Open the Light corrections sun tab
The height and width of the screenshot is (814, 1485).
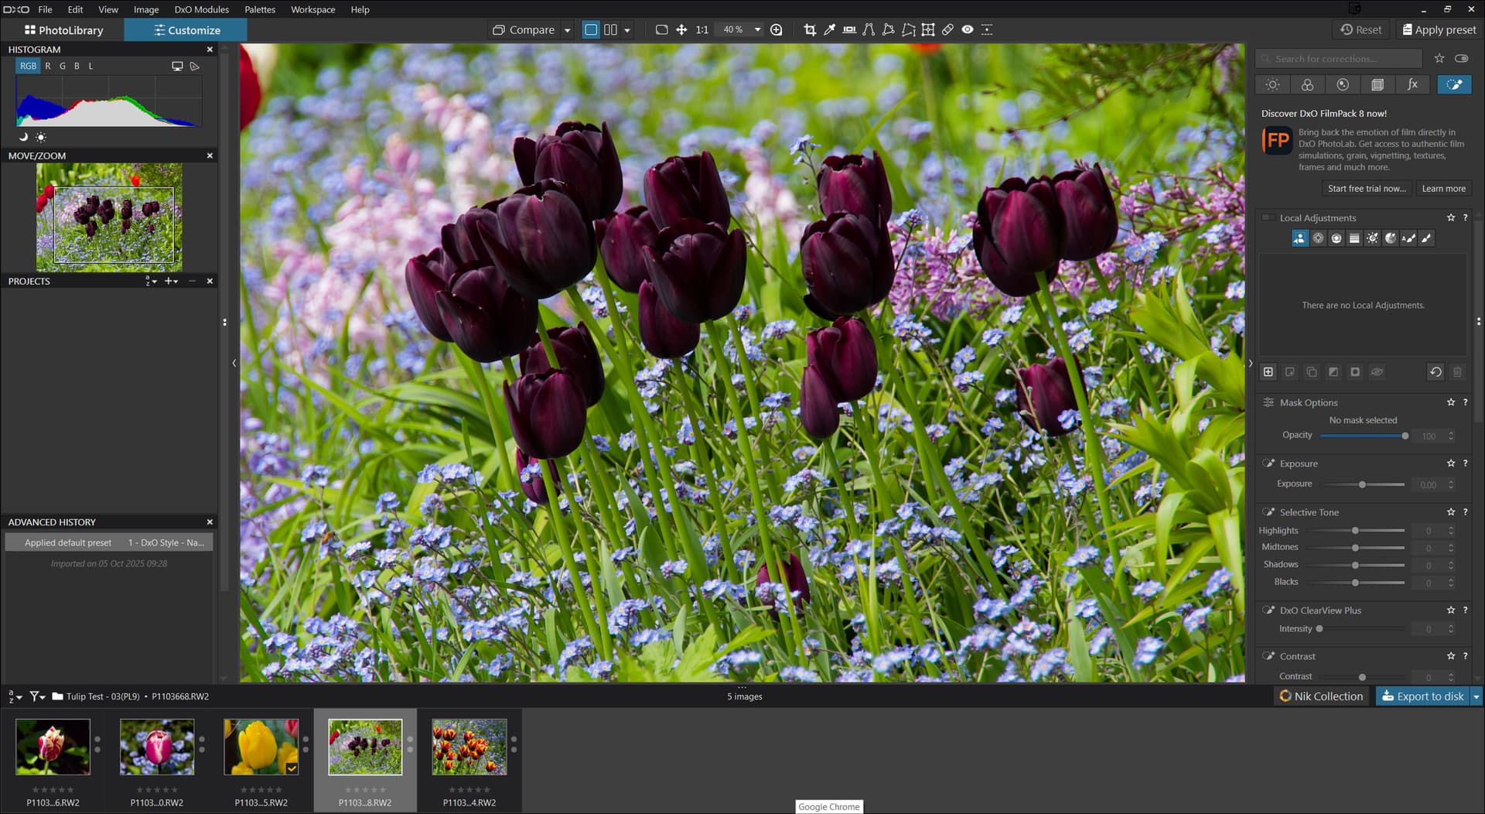(1272, 84)
